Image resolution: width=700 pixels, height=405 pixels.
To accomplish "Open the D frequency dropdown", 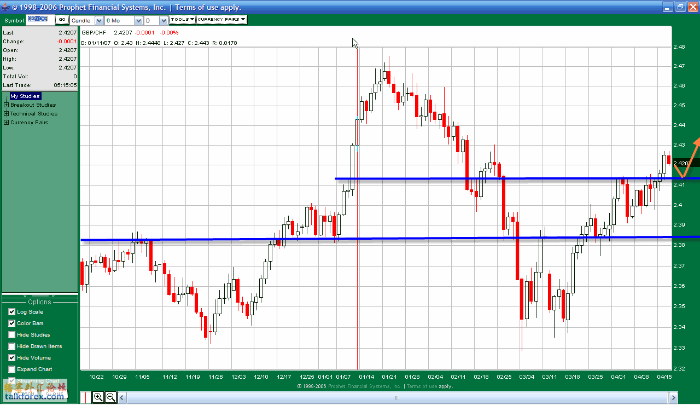I will (x=164, y=20).
